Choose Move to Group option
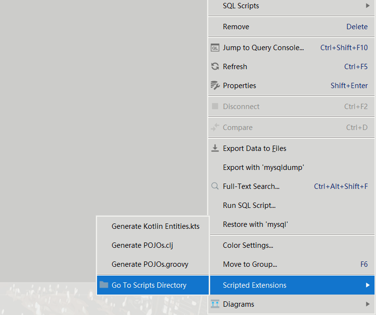 tap(250, 264)
